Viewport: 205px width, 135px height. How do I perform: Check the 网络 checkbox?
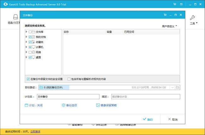tap(30, 52)
